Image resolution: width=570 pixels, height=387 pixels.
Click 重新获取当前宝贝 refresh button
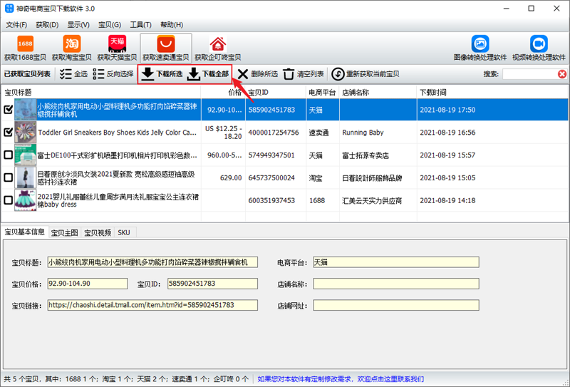[x=366, y=74]
